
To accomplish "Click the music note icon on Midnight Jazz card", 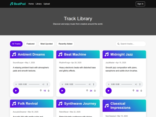I will click(107, 54).
